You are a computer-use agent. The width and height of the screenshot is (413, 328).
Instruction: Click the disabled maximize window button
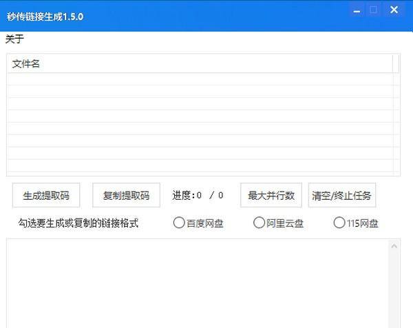click(x=373, y=10)
